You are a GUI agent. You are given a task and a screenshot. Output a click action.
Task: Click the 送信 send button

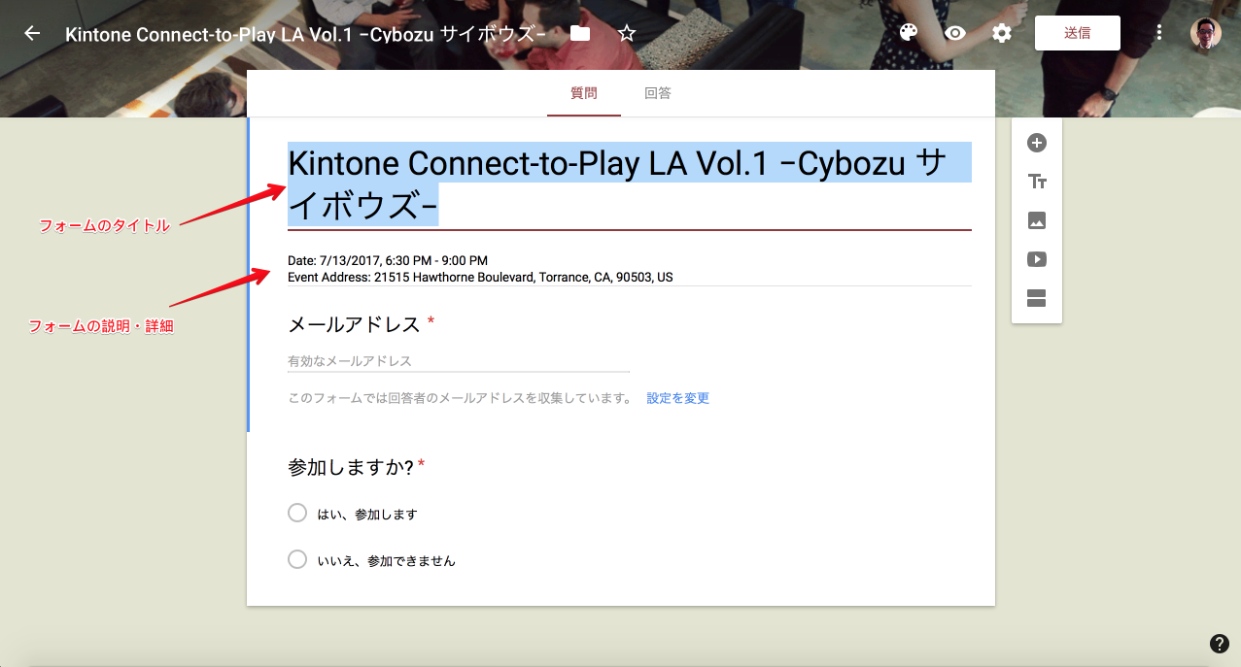(1077, 33)
